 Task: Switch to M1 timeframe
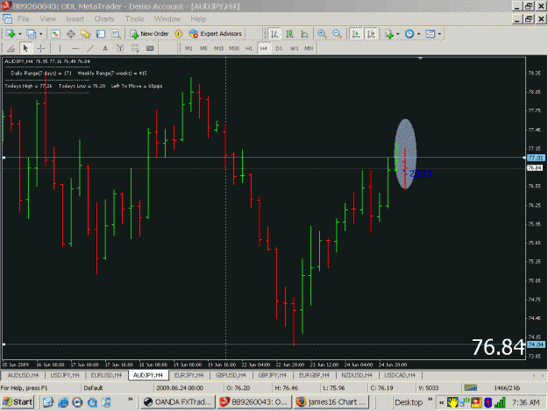pos(189,48)
